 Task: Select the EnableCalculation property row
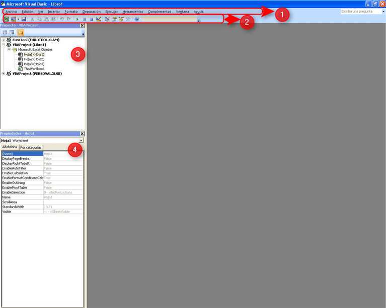[x=22, y=173]
